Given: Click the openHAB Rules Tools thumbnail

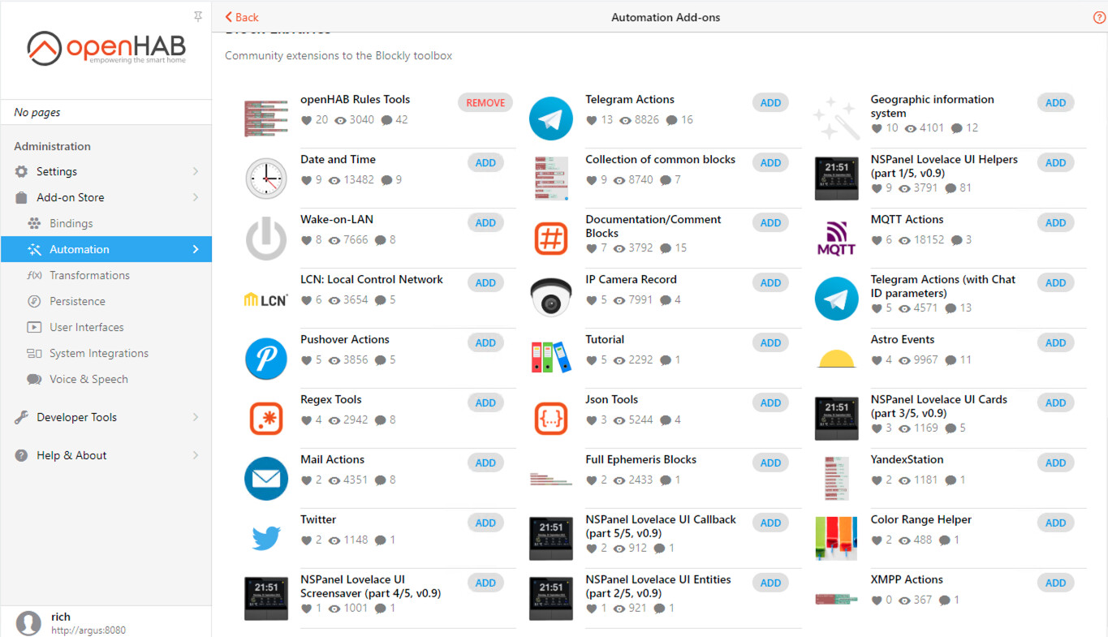Looking at the screenshot, I should 266,118.
